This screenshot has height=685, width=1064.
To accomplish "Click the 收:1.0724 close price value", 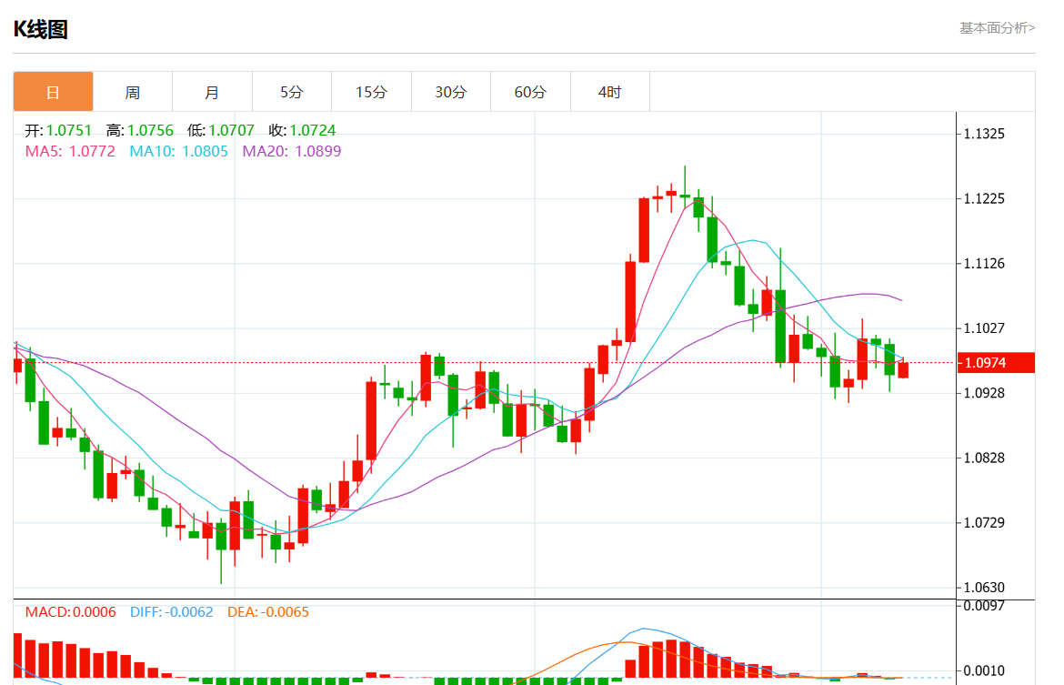I will pyautogui.click(x=302, y=130).
